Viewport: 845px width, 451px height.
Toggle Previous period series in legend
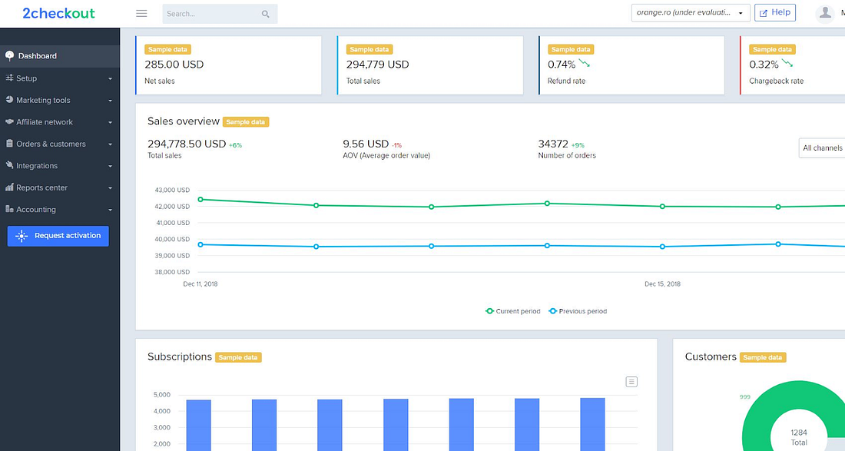pyautogui.click(x=578, y=311)
